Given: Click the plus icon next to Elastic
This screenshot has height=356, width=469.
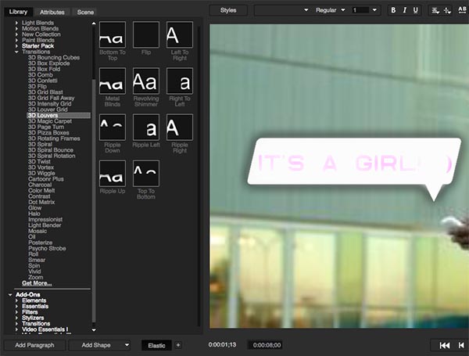Looking at the screenshot, I should pyautogui.click(x=177, y=345).
